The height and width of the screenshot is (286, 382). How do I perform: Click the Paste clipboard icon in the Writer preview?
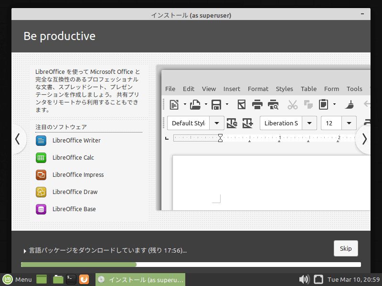(324, 104)
